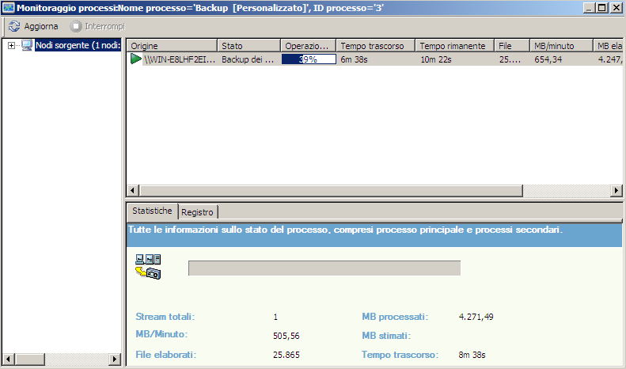
Task: Click the tree pane scrollbar right arrow
Action: point(114,359)
